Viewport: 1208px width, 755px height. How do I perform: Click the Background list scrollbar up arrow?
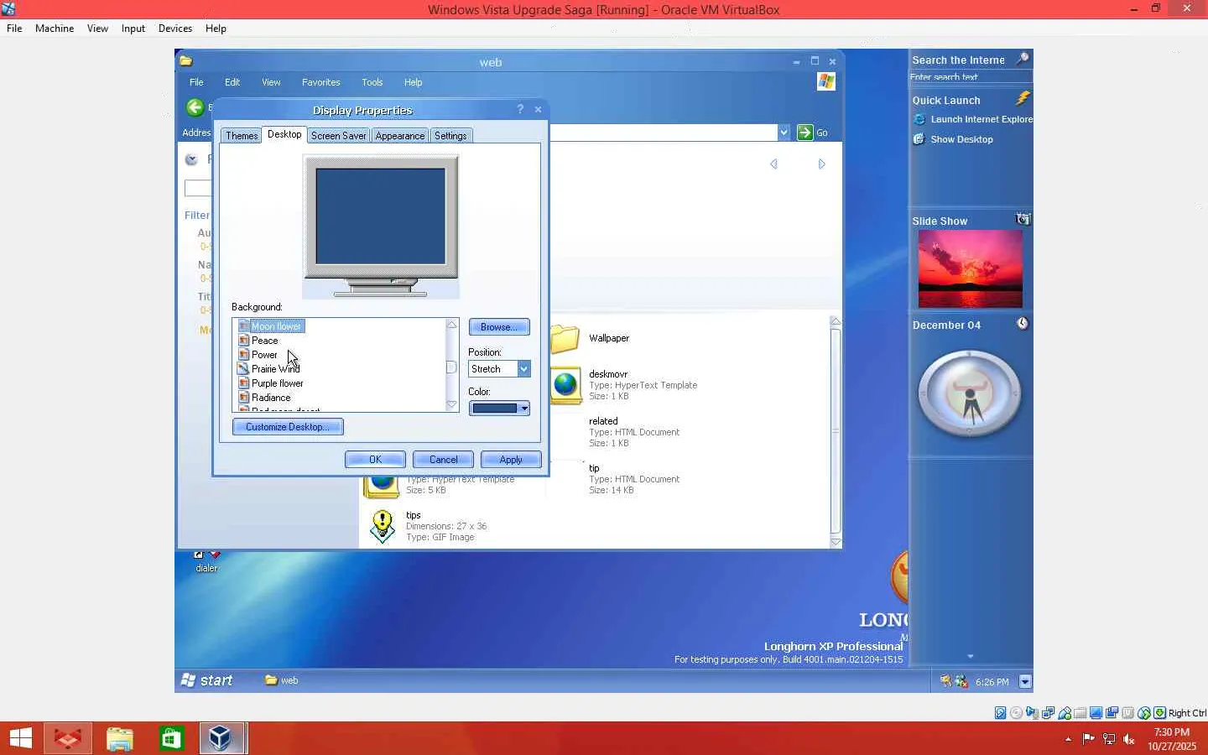pyautogui.click(x=452, y=325)
